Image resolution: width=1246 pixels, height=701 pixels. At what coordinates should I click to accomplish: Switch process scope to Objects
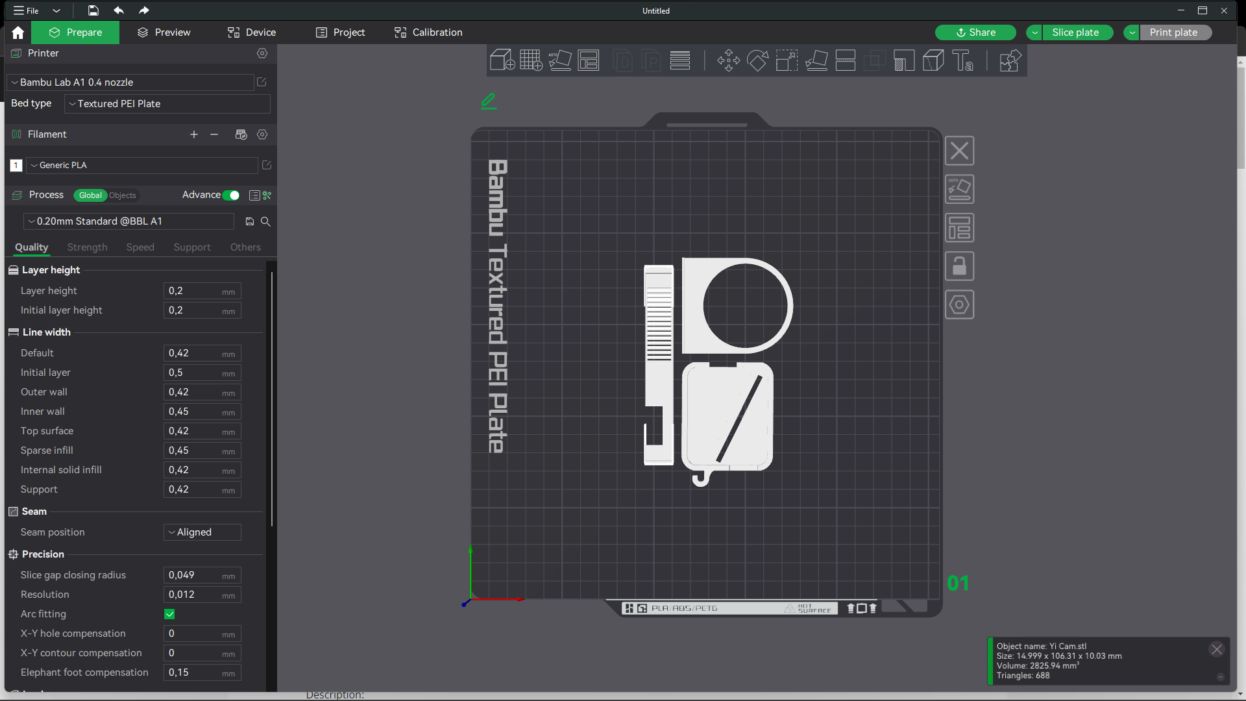click(x=122, y=195)
